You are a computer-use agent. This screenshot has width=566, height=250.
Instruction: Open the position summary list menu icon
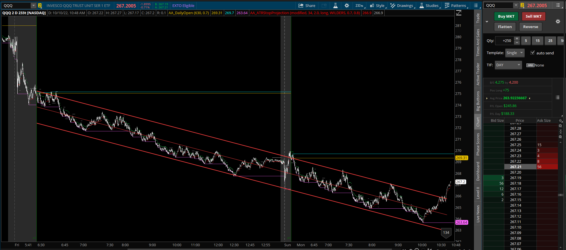[x=558, y=98]
